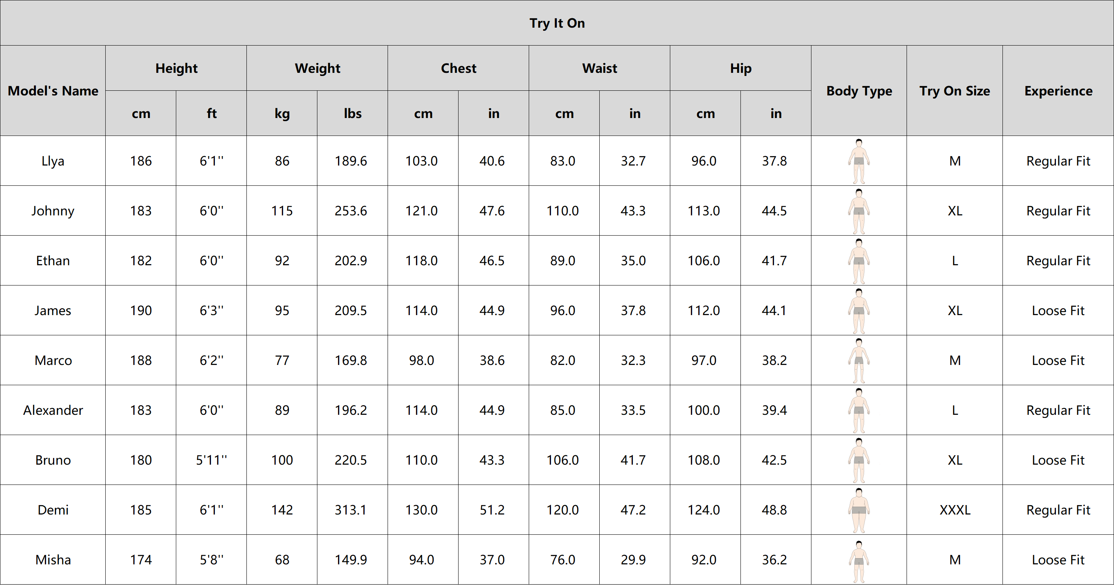1114x585 pixels.
Task: Click James's body type figure icon
Action: pos(859,310)
